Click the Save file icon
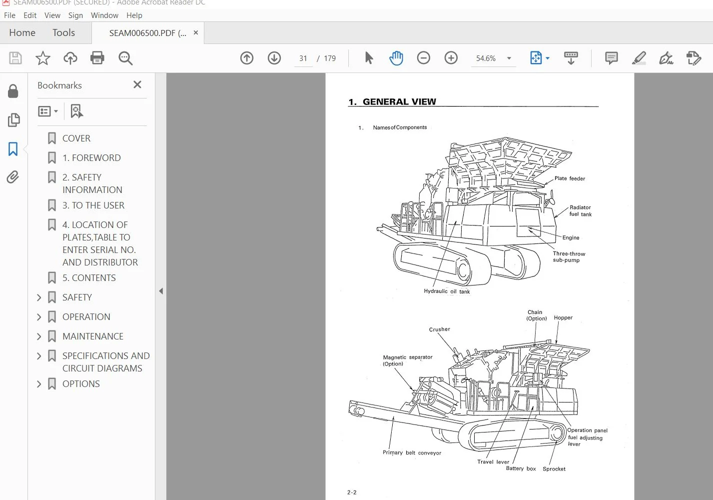Image resolution: width=713 pixels, height=500 pixels. click(15, 58)
